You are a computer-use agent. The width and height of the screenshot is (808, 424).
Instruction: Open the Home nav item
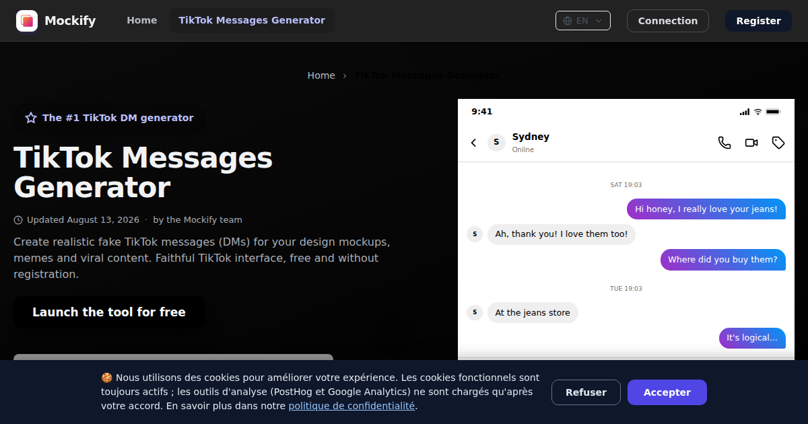pyautogui.click(x=142, y=20)
